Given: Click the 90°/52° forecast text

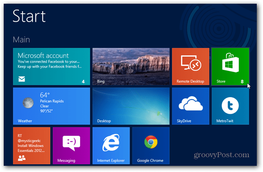Looking at the screenshot, I should (x=46, y=111).
